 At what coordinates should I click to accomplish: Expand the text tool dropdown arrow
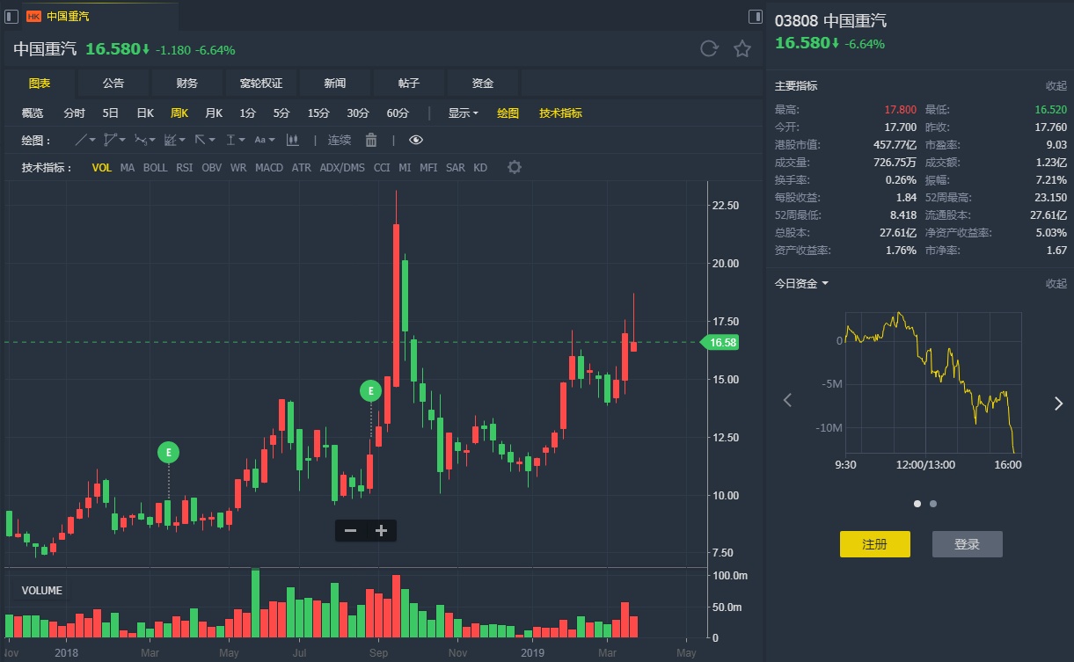[x=272, y=140]
